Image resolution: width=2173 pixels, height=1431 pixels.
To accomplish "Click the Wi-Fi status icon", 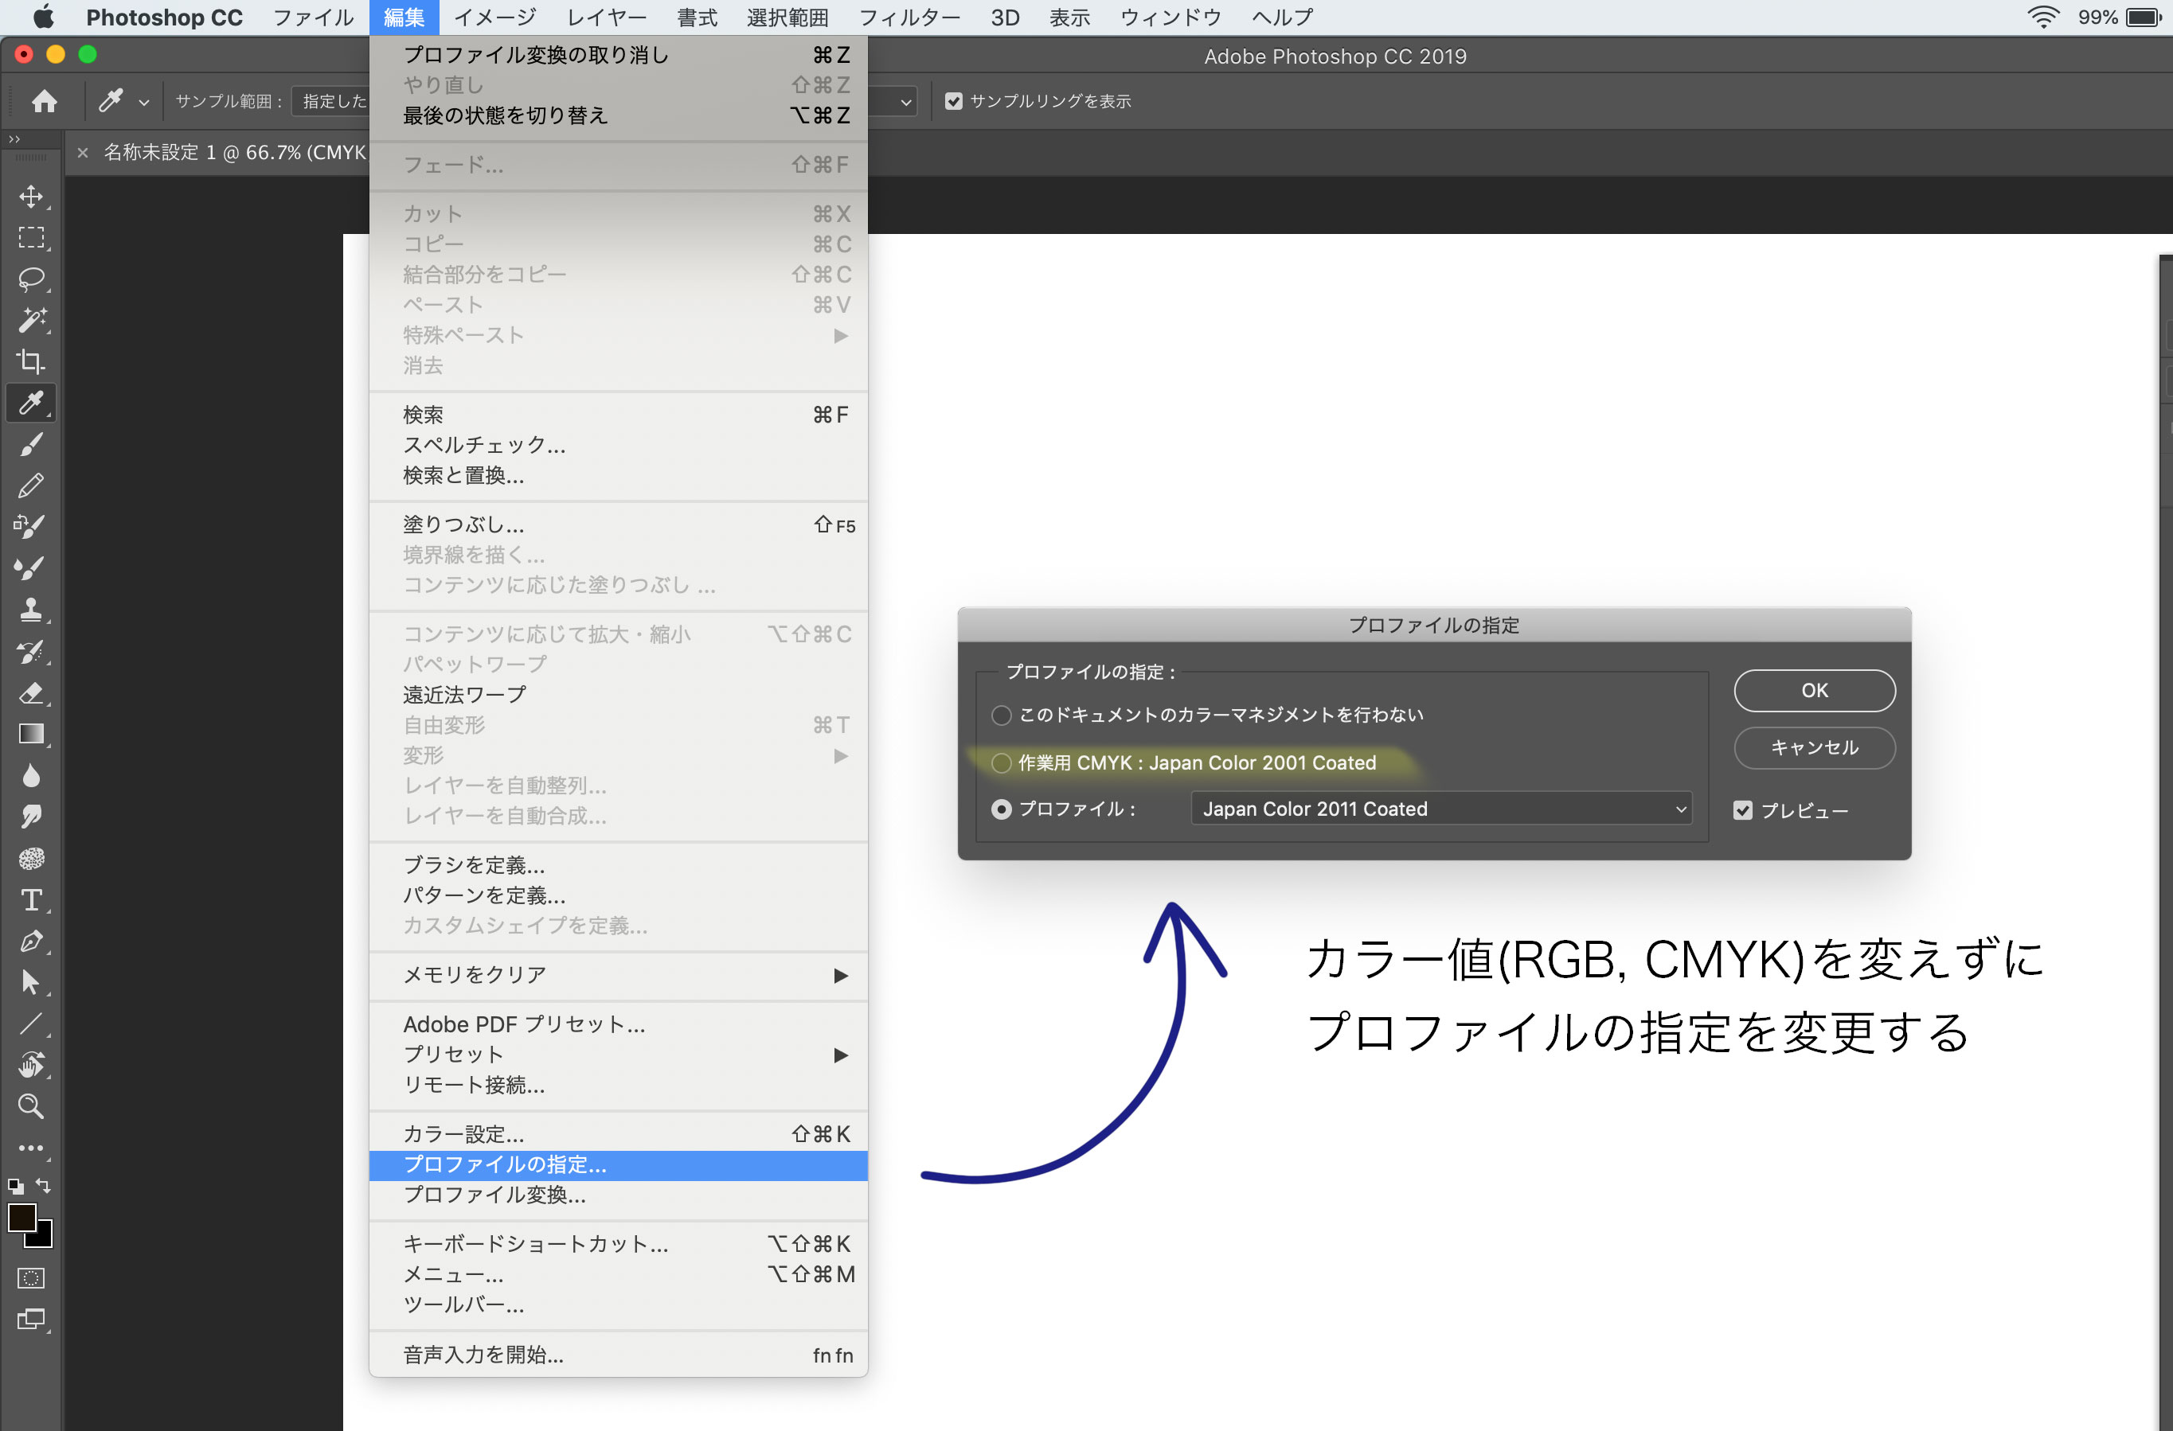I will tap(2042, 18).
